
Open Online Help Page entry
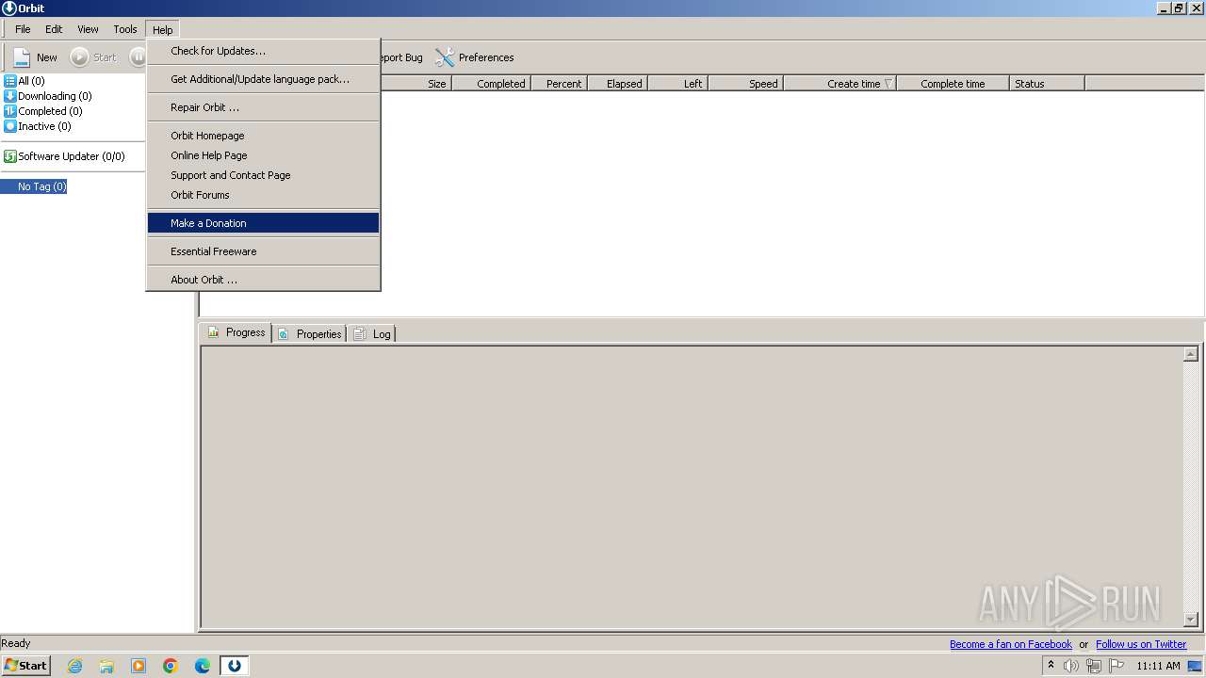coord(263,155)
